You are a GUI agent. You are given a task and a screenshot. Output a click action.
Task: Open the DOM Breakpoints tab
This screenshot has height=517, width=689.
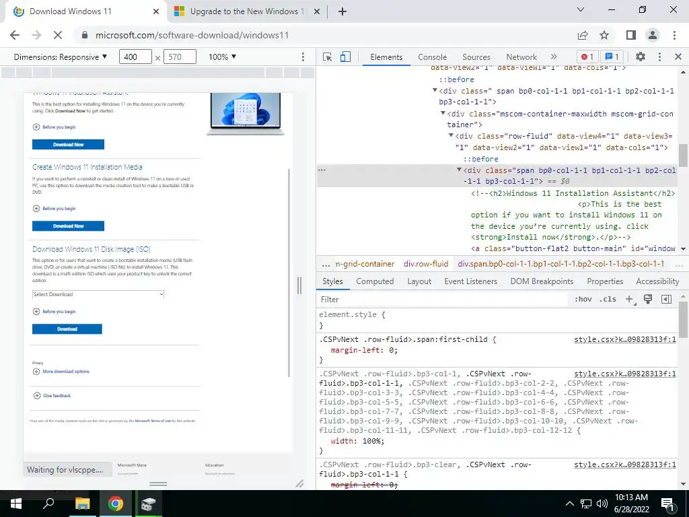tap(542, 281)
